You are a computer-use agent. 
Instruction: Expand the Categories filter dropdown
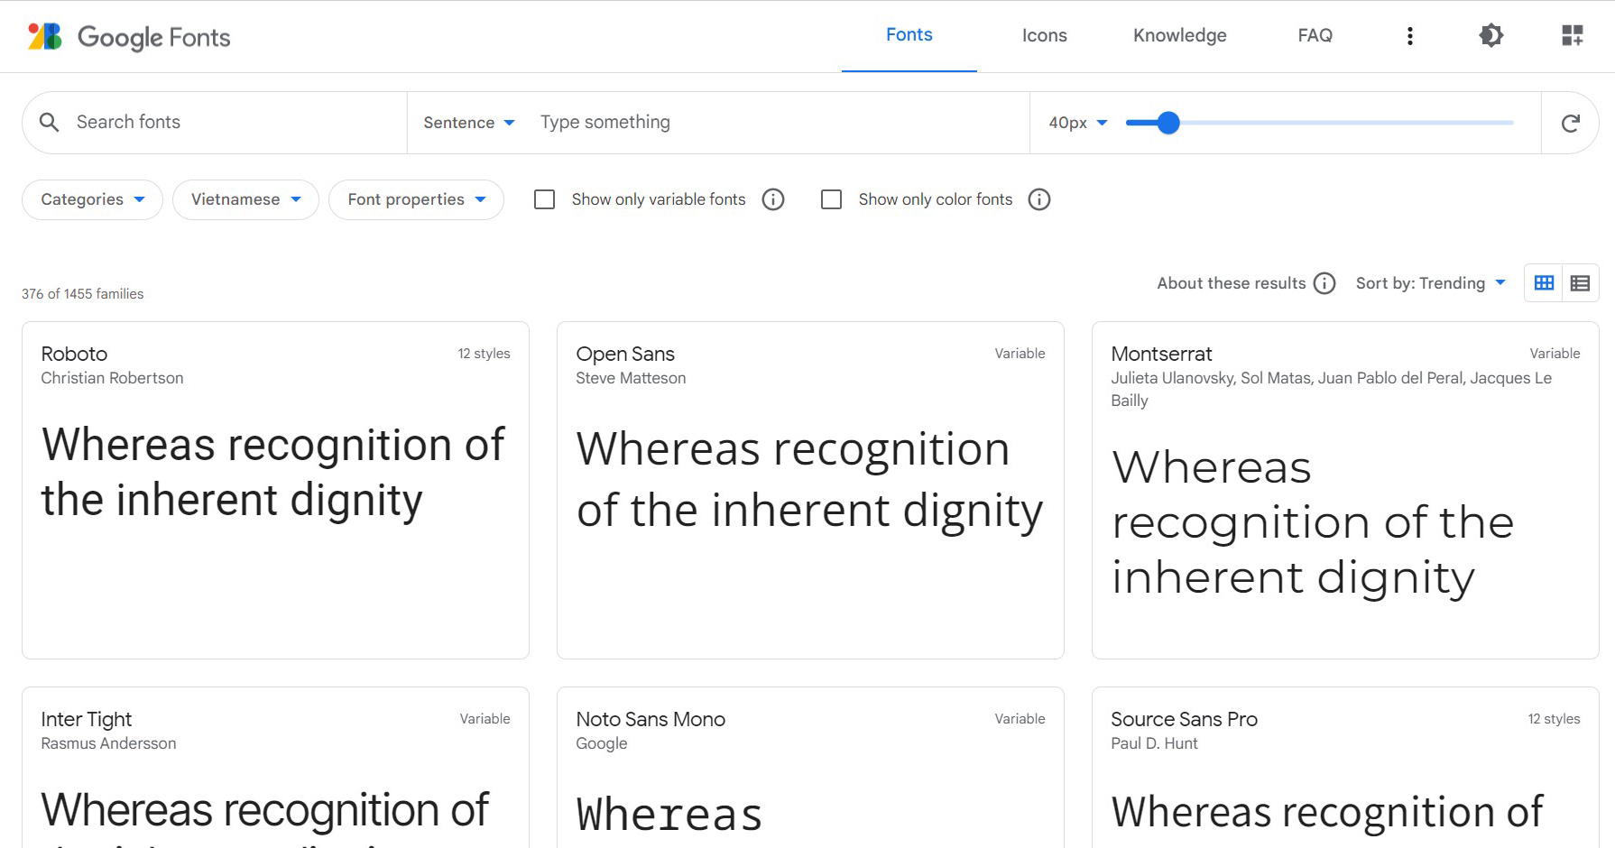click(x=92, y=199)
